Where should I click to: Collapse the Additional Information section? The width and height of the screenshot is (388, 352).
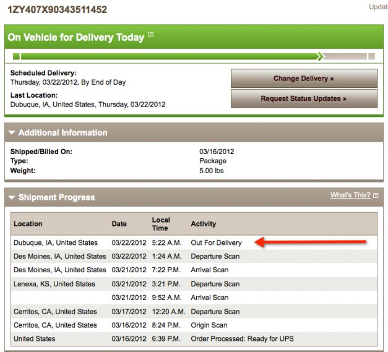click(x=11, y=133)
